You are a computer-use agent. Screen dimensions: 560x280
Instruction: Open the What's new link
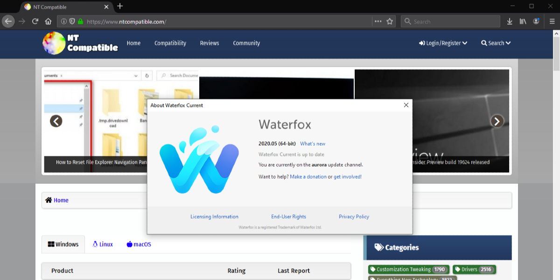point(313,144)
